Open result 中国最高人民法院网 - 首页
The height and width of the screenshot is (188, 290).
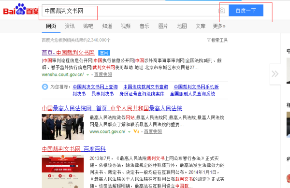coord(112,108)
